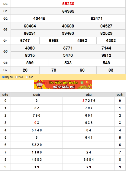The width and height of the screenshot is (126, 171).
Task: Click G3 number 40688
Action: pos(68,26)
